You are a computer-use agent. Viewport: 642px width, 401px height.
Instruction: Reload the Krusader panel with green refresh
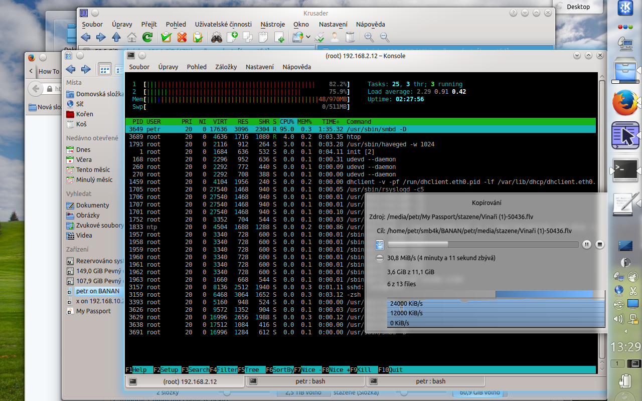coord(147,37)
